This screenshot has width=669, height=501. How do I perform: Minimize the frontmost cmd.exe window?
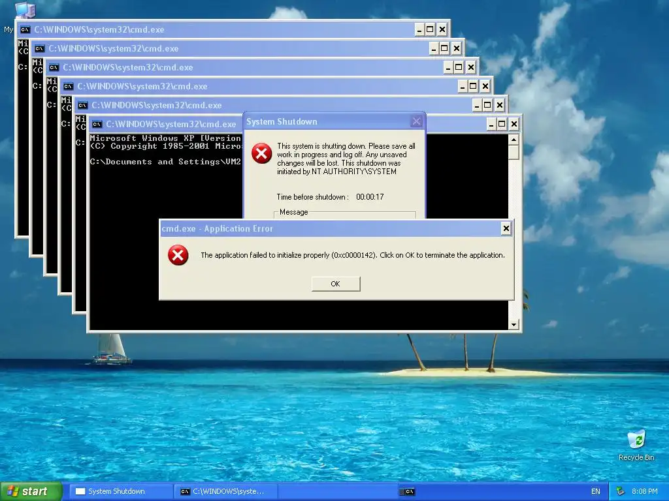(491, 124)
